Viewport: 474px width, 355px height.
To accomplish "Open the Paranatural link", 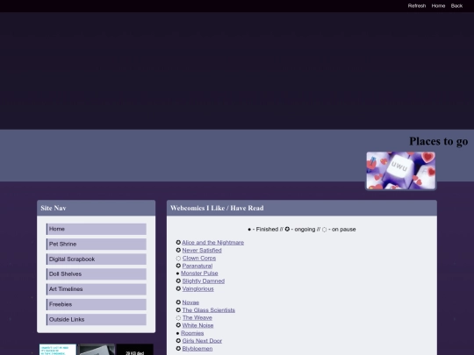I will tap(197, 266).
